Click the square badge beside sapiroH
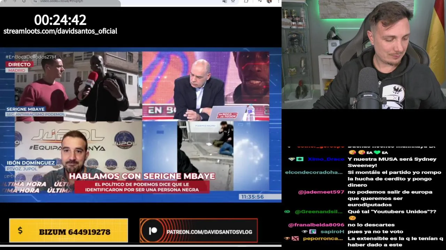 click(x=313, y=232)
